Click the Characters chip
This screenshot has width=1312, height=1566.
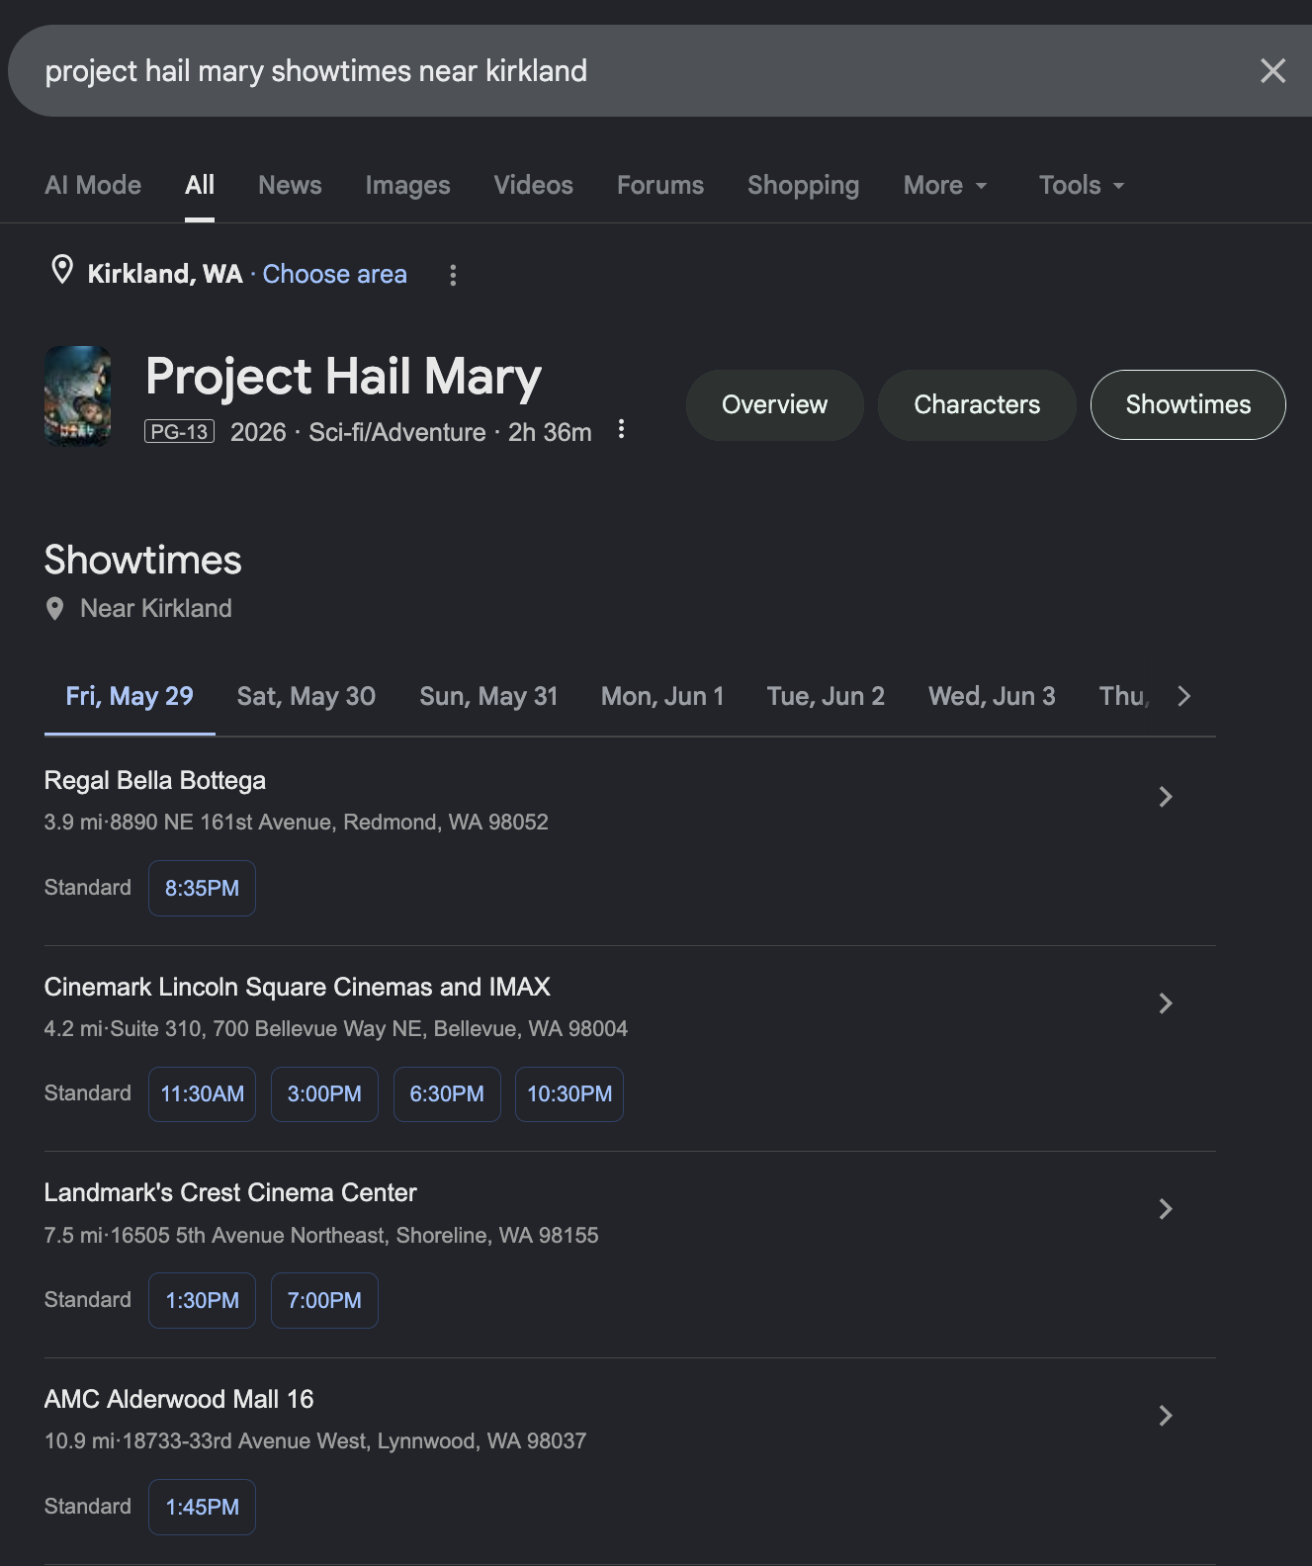[x=977, y=404]
